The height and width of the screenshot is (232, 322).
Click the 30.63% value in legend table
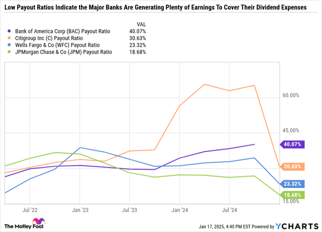tap(138, 39)
